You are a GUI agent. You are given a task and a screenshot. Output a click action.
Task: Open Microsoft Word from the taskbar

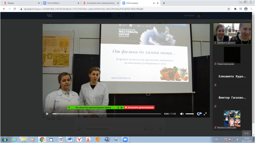coord(69,139)
